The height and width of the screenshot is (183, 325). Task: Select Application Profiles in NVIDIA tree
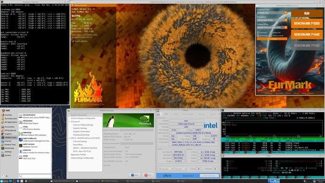tap(78, 155)
